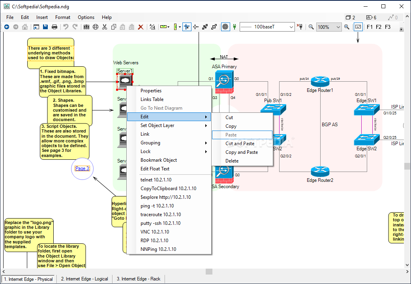This screenshot has height=284, width=411.
Task: Expand the Lock submenu
Action: pos(169,151)
